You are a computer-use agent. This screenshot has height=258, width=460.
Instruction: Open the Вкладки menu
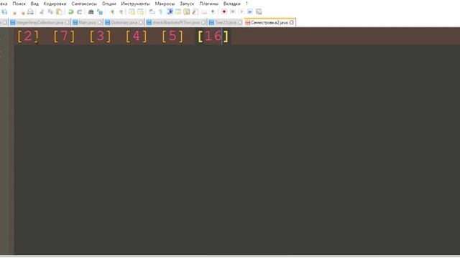232,4
